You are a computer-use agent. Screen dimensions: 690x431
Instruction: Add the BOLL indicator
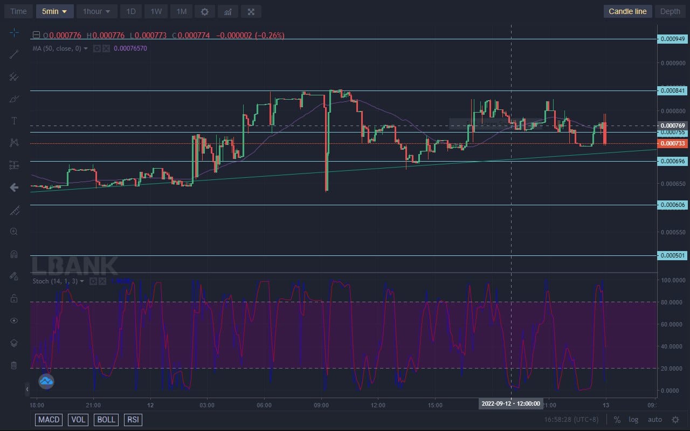106,419
